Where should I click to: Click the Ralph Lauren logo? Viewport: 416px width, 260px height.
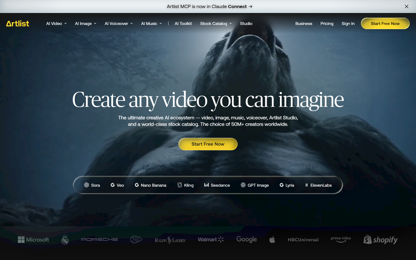click(x=170, y=240)
